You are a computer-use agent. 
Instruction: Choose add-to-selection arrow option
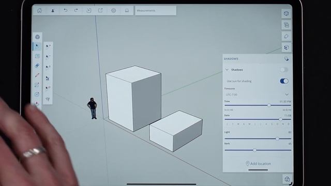coord(48,46)
